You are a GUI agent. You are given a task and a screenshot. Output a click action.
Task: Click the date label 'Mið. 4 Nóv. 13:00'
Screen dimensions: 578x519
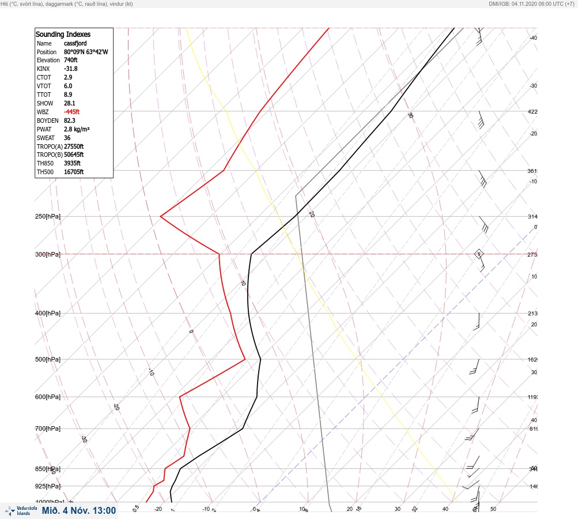pos(79,510)
